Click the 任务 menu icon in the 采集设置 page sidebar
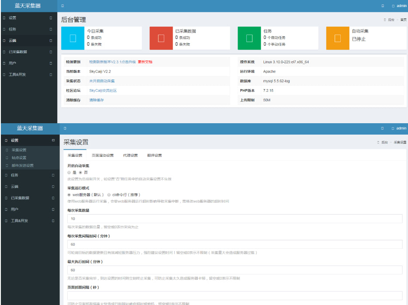This screenshot has width=408, height=305. (x=6, y=175)
